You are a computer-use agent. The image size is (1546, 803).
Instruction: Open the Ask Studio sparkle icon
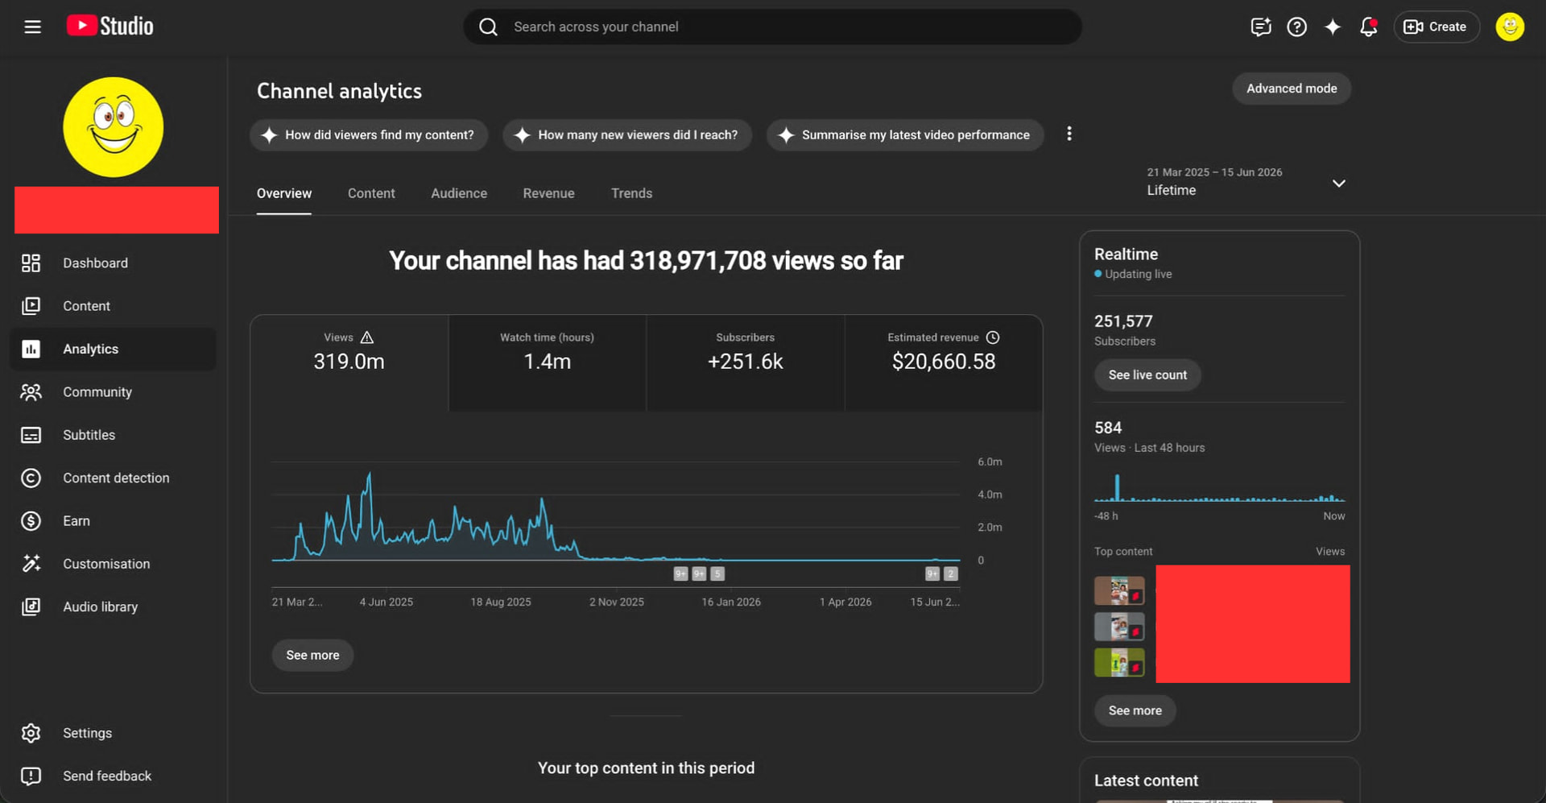[x=1333, y=27]
